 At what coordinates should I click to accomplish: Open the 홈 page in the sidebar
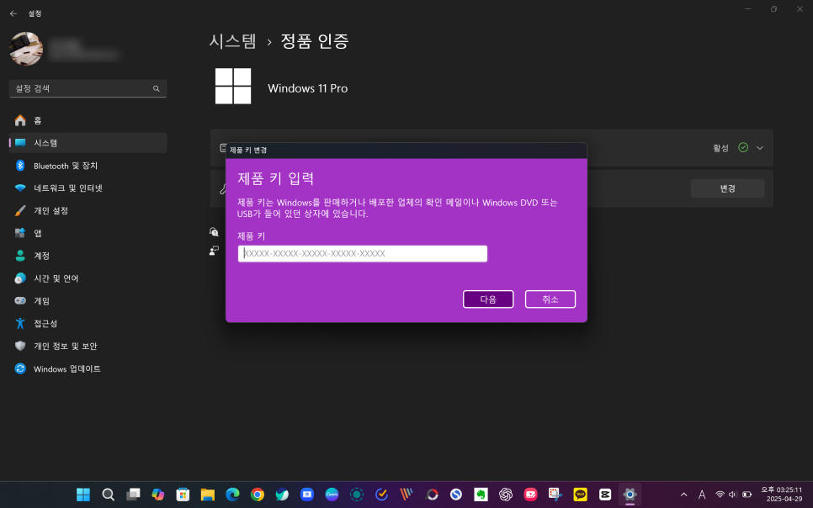(x=88, y=120)
